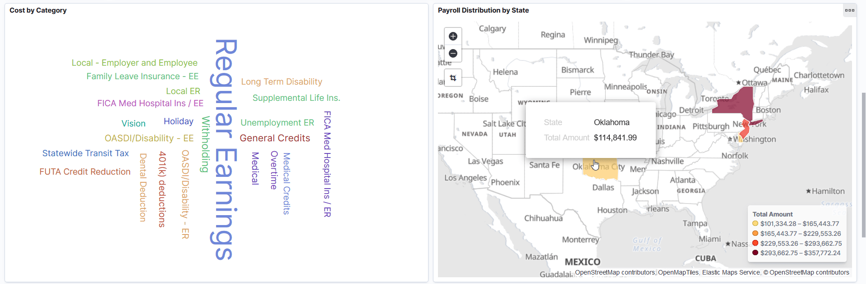Click the yellow $101,334.28–$165,443.77 legend swatch
The image size is (866, 284).
(755, 224)
